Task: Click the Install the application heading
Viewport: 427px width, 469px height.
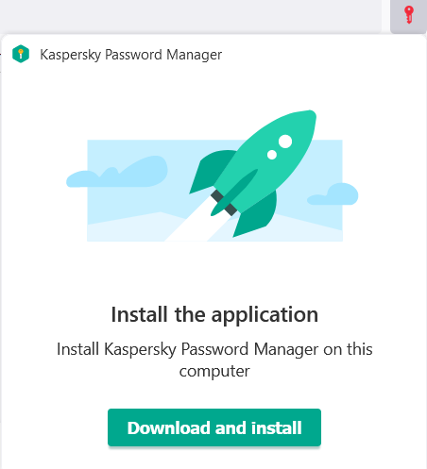Action: click(214, 314)
